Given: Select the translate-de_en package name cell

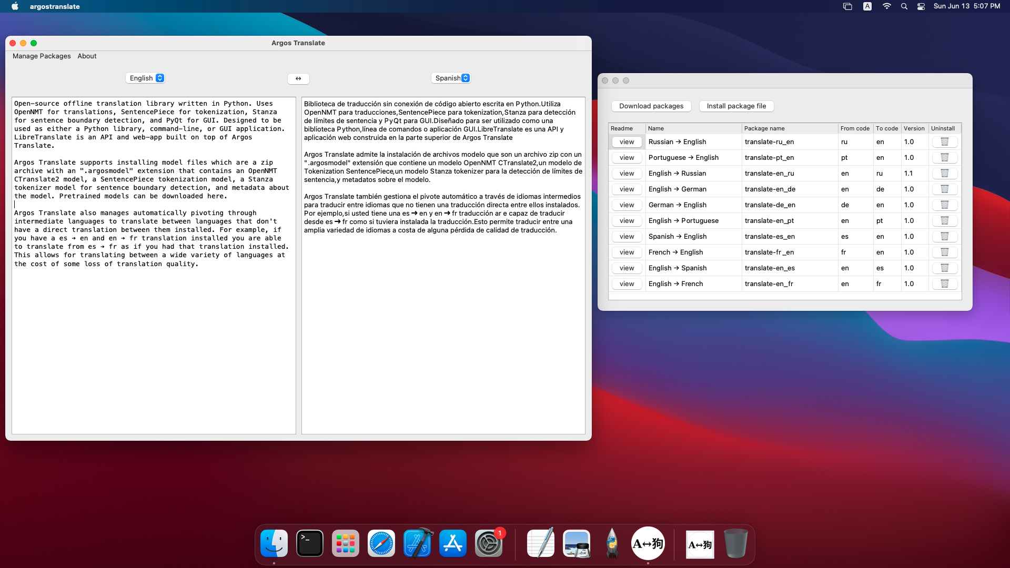Looking at the screenshot, I should (790, 205).
